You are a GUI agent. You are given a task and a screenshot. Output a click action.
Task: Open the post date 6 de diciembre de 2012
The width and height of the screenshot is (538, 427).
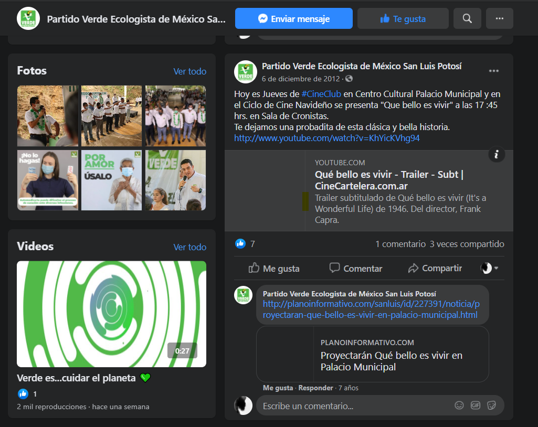[x=301, y=79]
